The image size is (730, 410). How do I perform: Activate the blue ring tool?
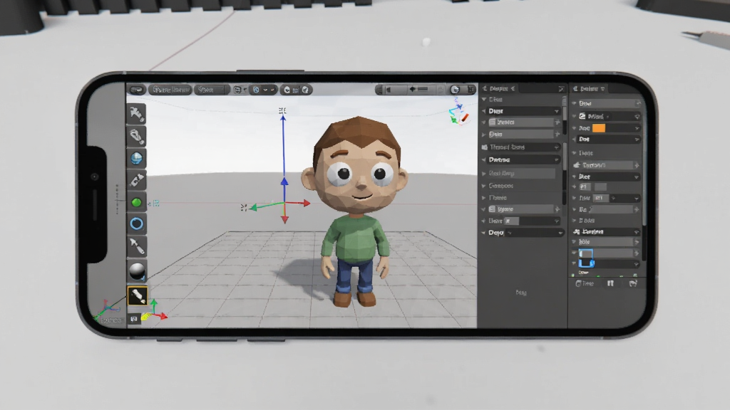click(x=136, y=224)
